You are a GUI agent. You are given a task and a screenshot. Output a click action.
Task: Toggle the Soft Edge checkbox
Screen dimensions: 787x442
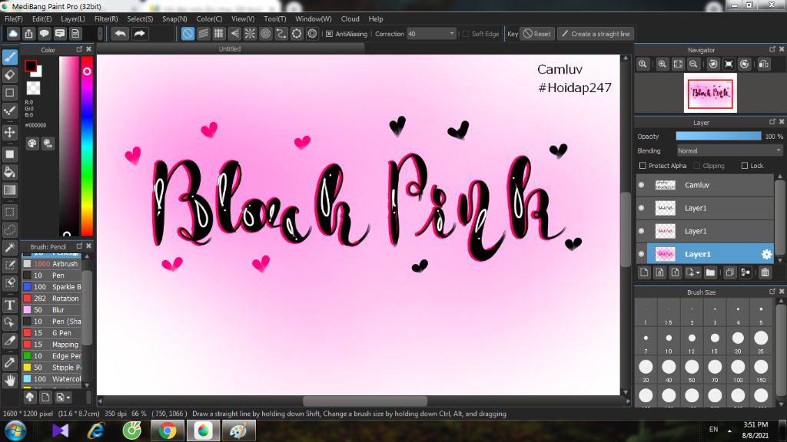[x=466, y=34]
